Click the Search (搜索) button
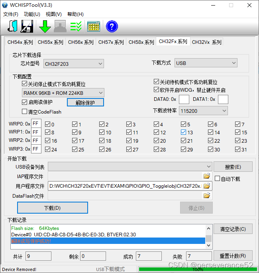 233,167
